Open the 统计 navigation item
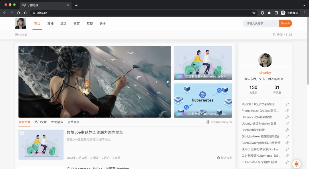Viewport: 309px width, 169px height. [x=64, y=23]
